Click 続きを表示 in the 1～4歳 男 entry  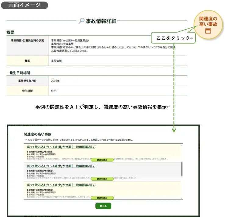(102, 160)
